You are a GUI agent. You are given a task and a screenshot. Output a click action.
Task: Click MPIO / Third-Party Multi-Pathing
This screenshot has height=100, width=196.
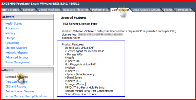[85, 87]
